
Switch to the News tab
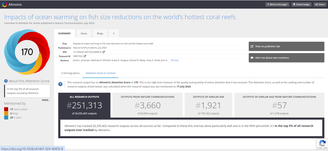[84, 34]
